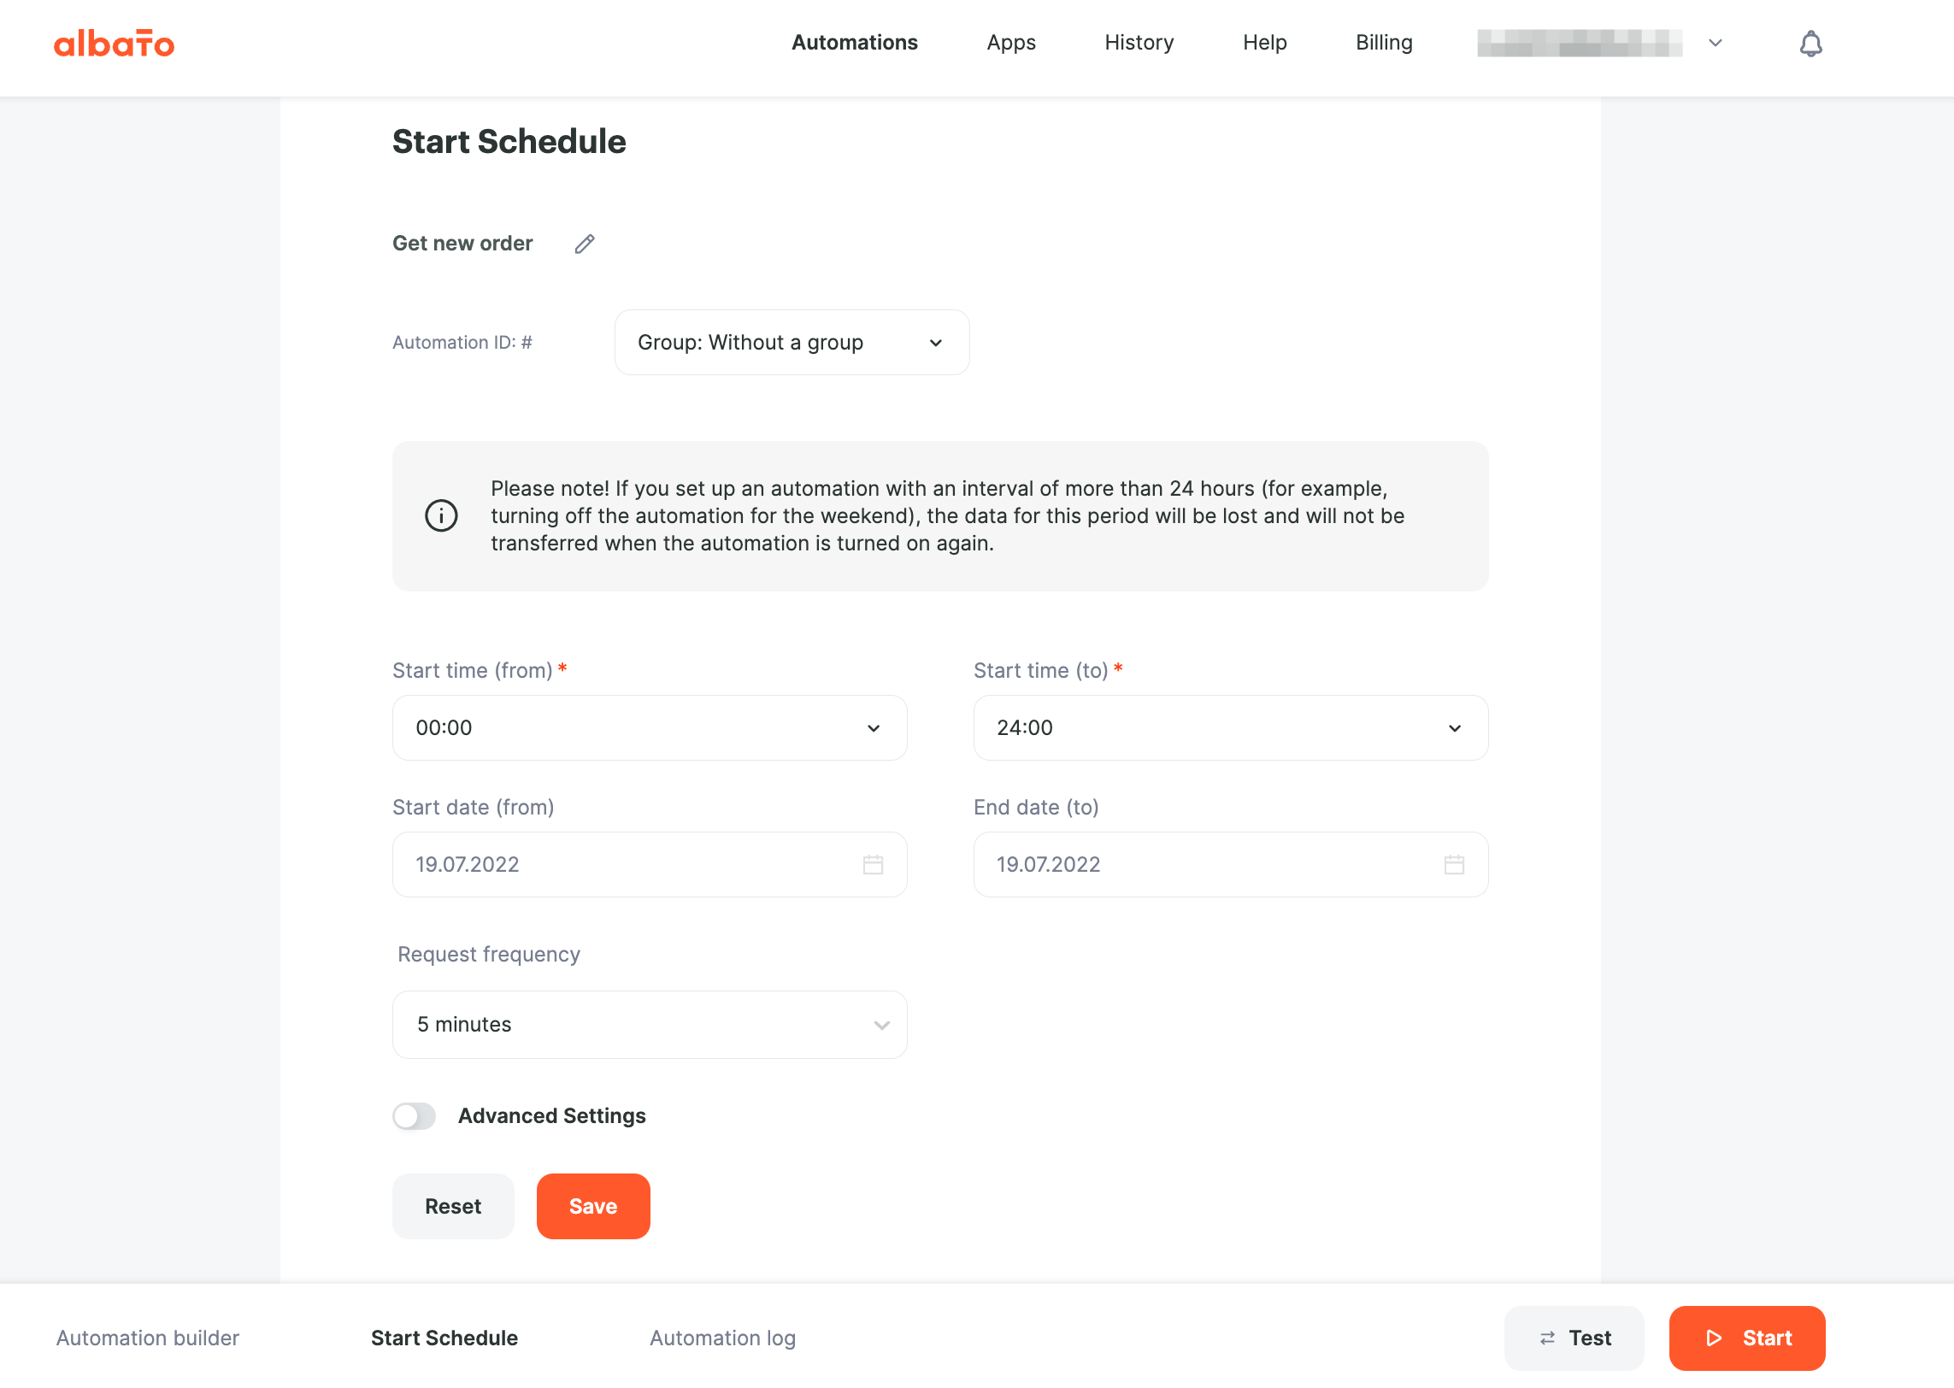Click the Reset button
The height and width of the screenshot is (1388, 1954).
point(453,1207)
